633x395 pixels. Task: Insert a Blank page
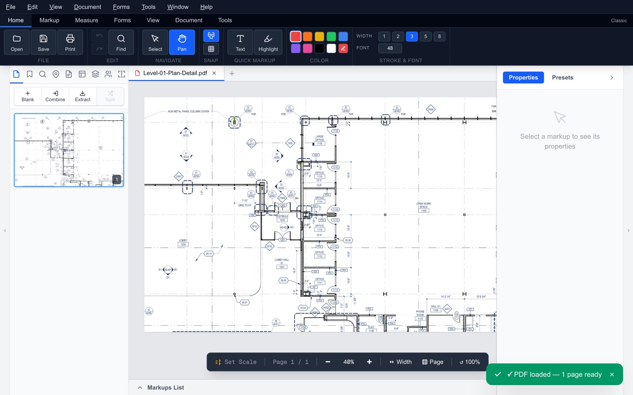coord(28,96)
